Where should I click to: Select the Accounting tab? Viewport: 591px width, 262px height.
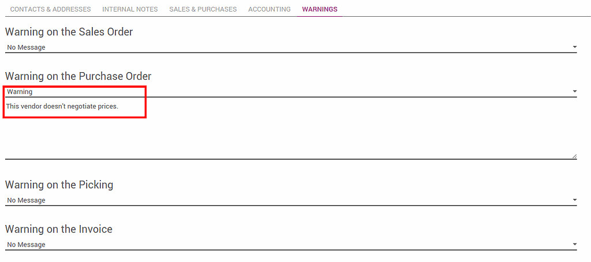point(269,9)
